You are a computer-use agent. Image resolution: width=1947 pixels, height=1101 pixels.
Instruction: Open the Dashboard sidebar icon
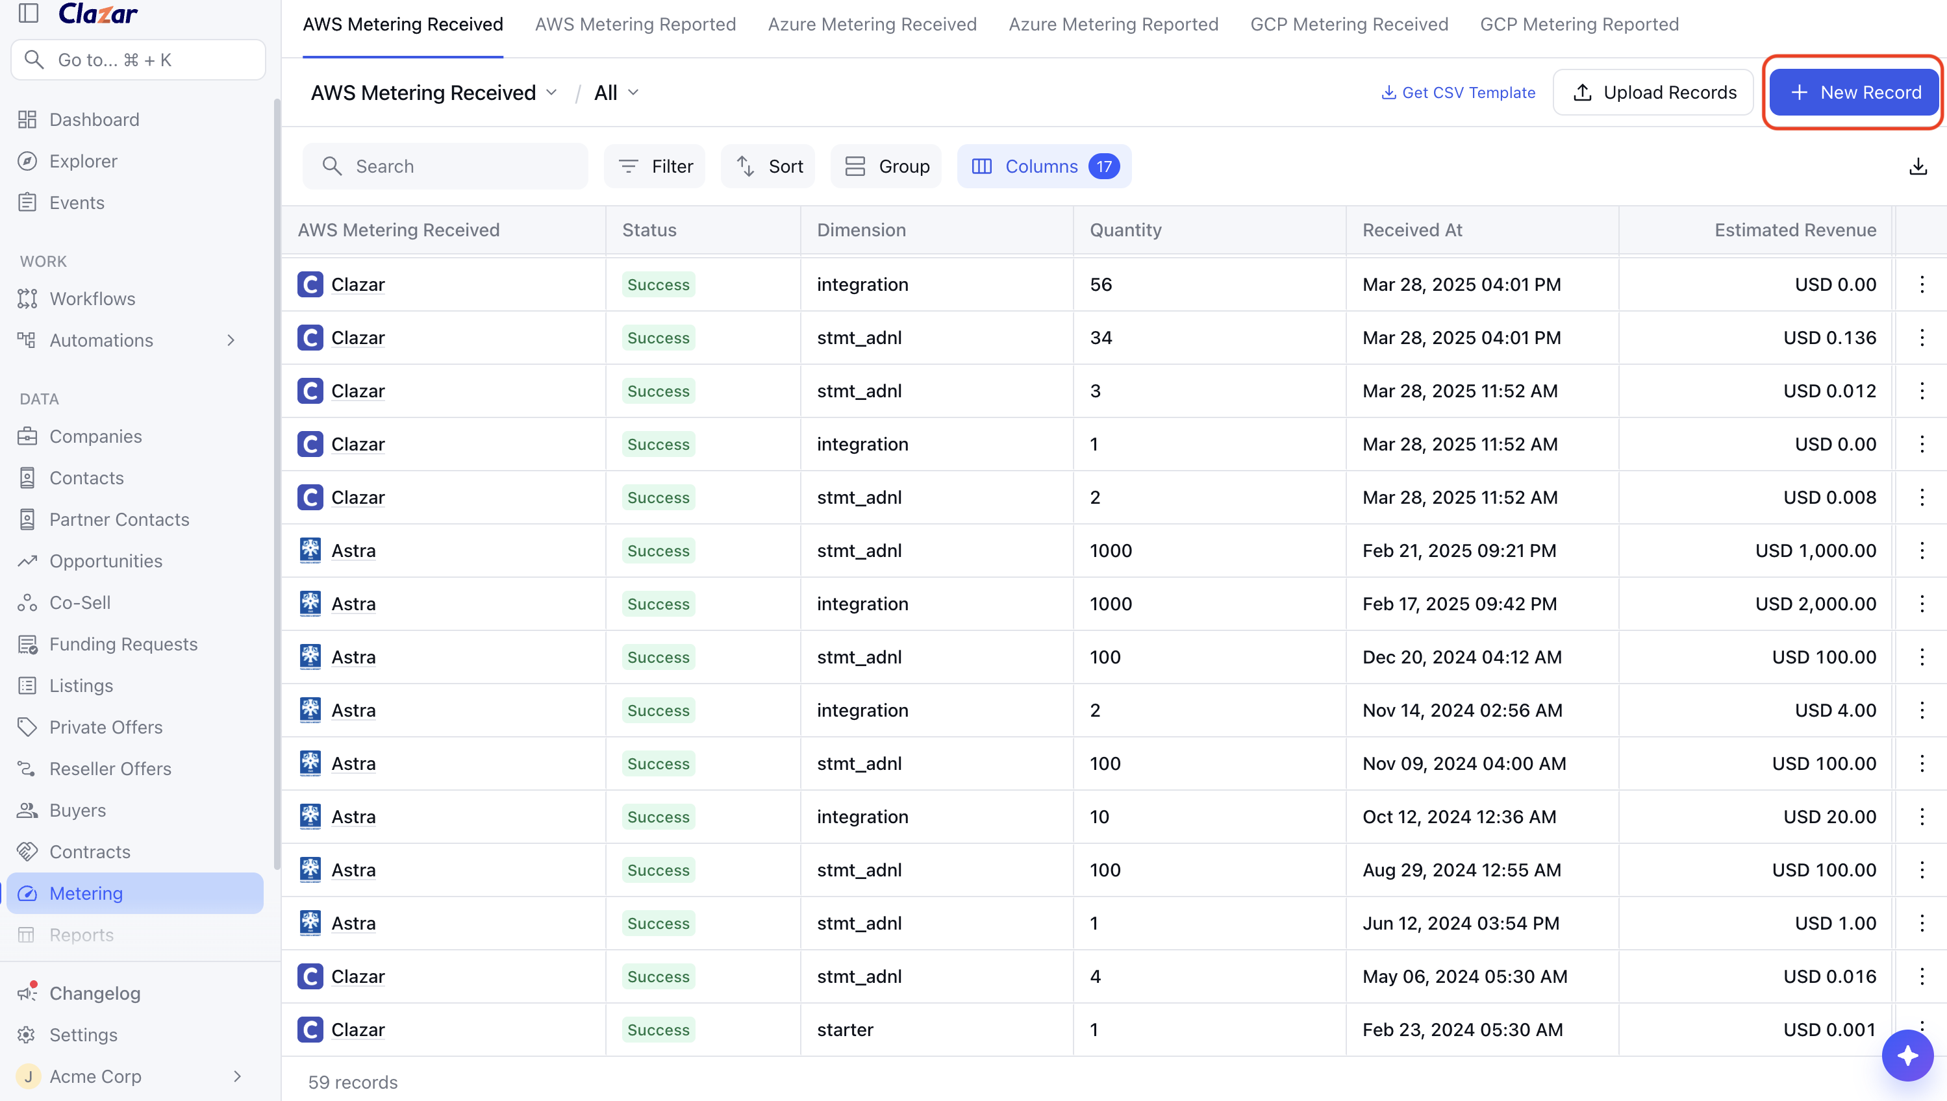tap(27, 119)
